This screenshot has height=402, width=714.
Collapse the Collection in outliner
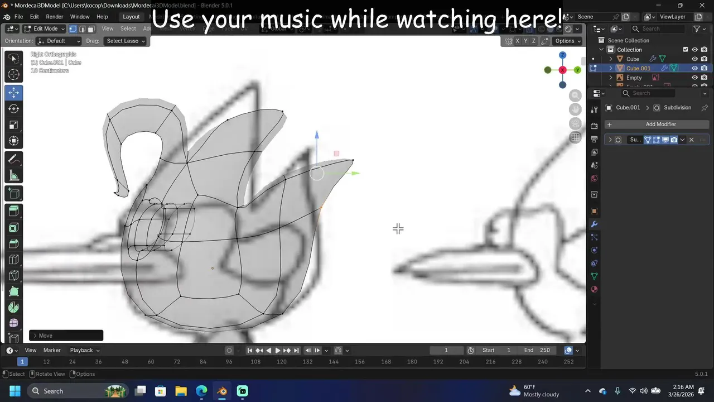[x=601, y=50]
